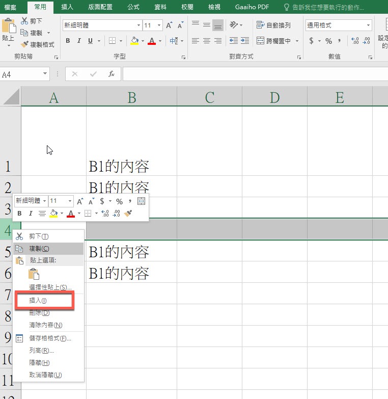Expand the Name Box dropdown arrow
The height and width of the screenshot is (399, 388).
[45, 74]
